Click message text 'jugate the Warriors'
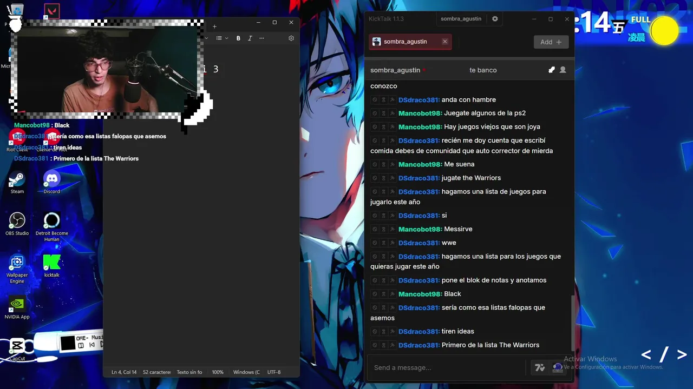This screenshot has height=389, width=693. [x=471, y=178]
